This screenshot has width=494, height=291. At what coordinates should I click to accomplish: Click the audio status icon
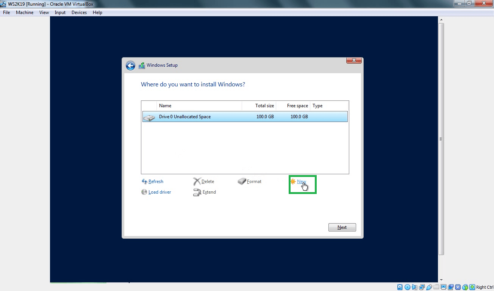coord(414,287)
